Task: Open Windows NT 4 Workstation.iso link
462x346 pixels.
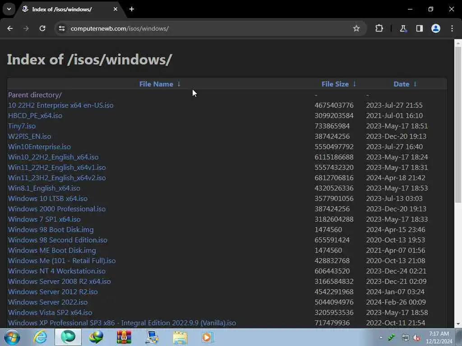Action: (56, 271)
